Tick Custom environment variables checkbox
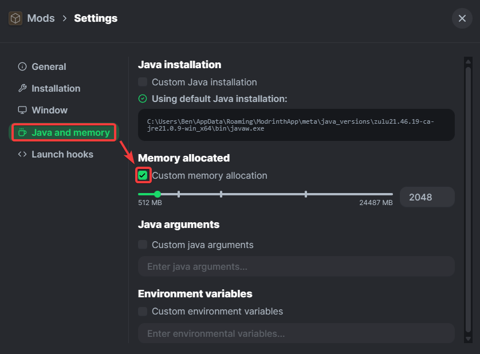This screenshot has width=480, height=354. pos(143,312)
